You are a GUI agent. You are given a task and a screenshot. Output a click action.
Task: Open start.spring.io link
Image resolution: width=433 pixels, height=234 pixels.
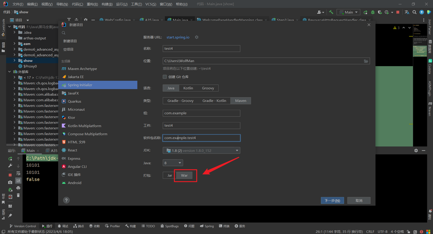point(178,37)
